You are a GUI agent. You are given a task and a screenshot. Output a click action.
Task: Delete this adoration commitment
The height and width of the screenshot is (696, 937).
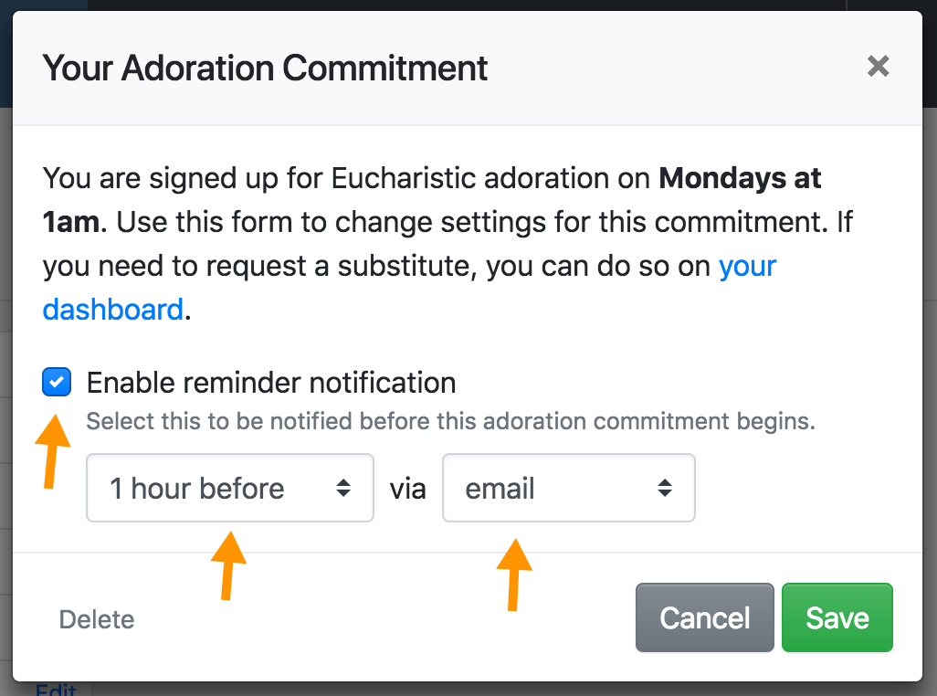point(97,619)
